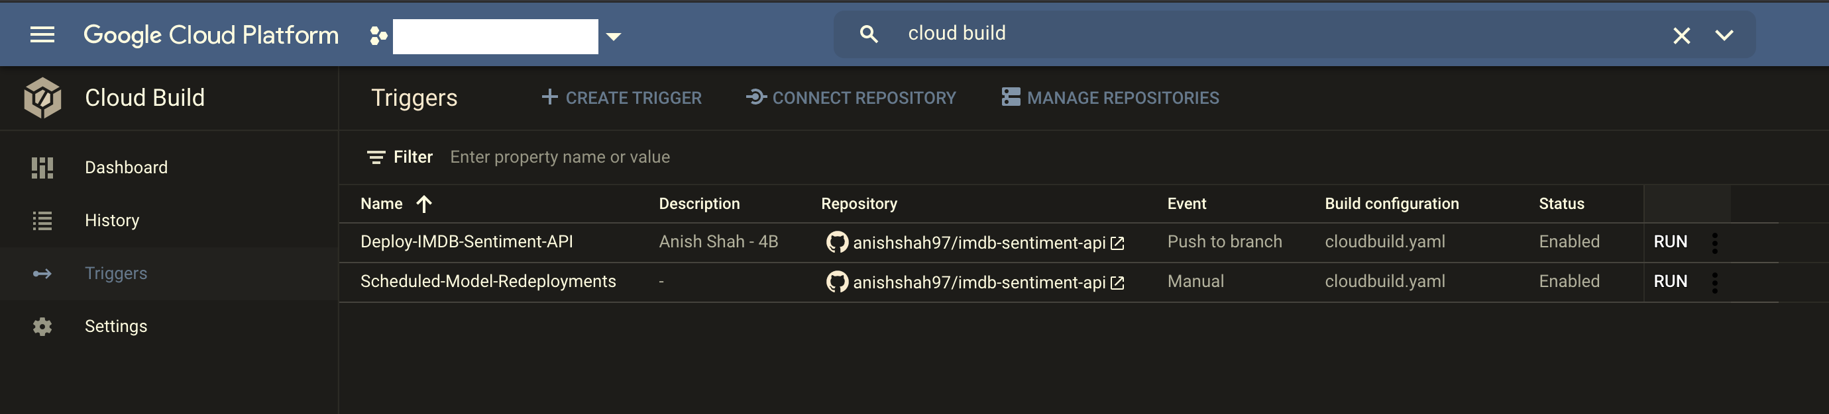Click the Settings gear icon
Screen dimensions: 1829x414
[x=42, y=326]
